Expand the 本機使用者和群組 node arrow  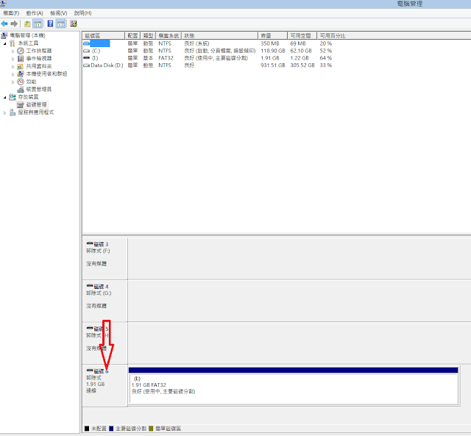(13, 74)
